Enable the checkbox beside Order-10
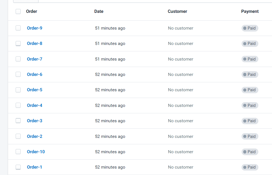 pyautogui.click(x=18, y=152)
